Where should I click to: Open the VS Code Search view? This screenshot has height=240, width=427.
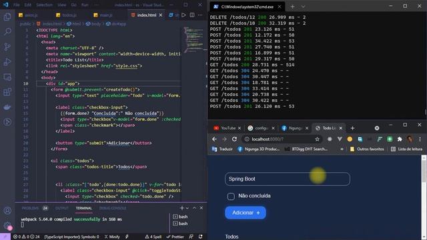(x=7, y=31)
